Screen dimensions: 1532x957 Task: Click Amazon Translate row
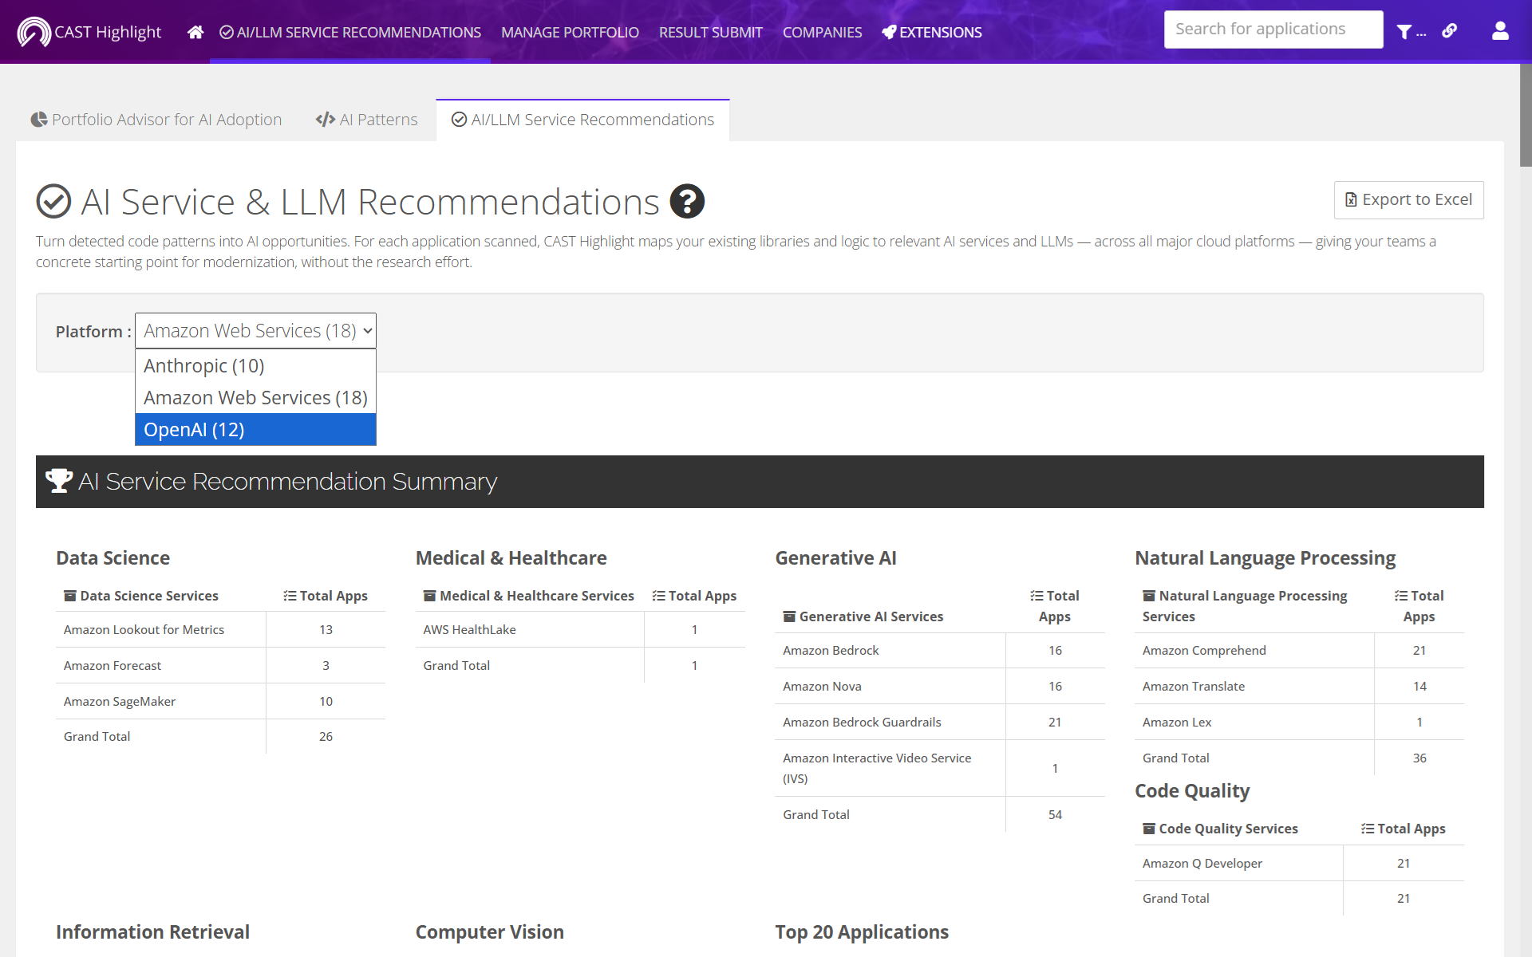[x=1299, y=686]
